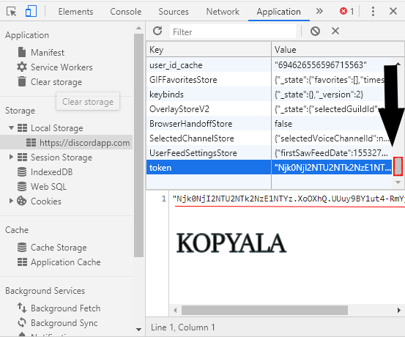Expand the Session Storage node
The image size is (405, 337).
click(11, 157)
